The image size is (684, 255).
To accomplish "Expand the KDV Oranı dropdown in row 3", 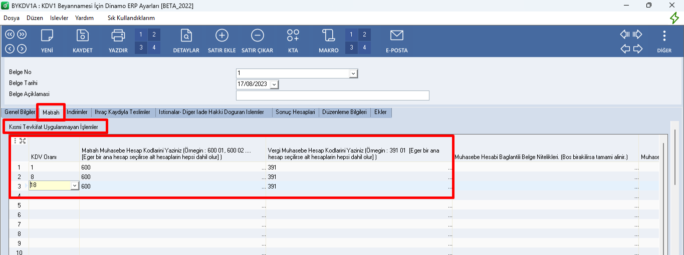I will point(75,186).
